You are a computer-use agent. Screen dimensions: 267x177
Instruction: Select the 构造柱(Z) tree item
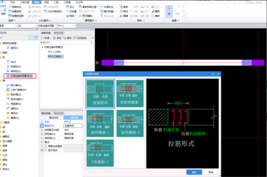click(15, 66)
